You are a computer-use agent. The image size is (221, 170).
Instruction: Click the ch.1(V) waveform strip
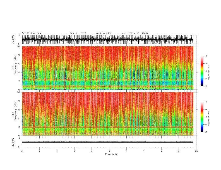click(x=108, y=39)
